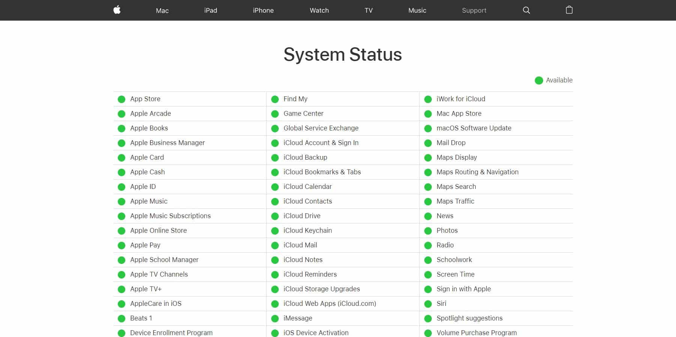Select the iCloud Calendar entry
Viewport: 676px width, 337px height.
coord(308,187)
